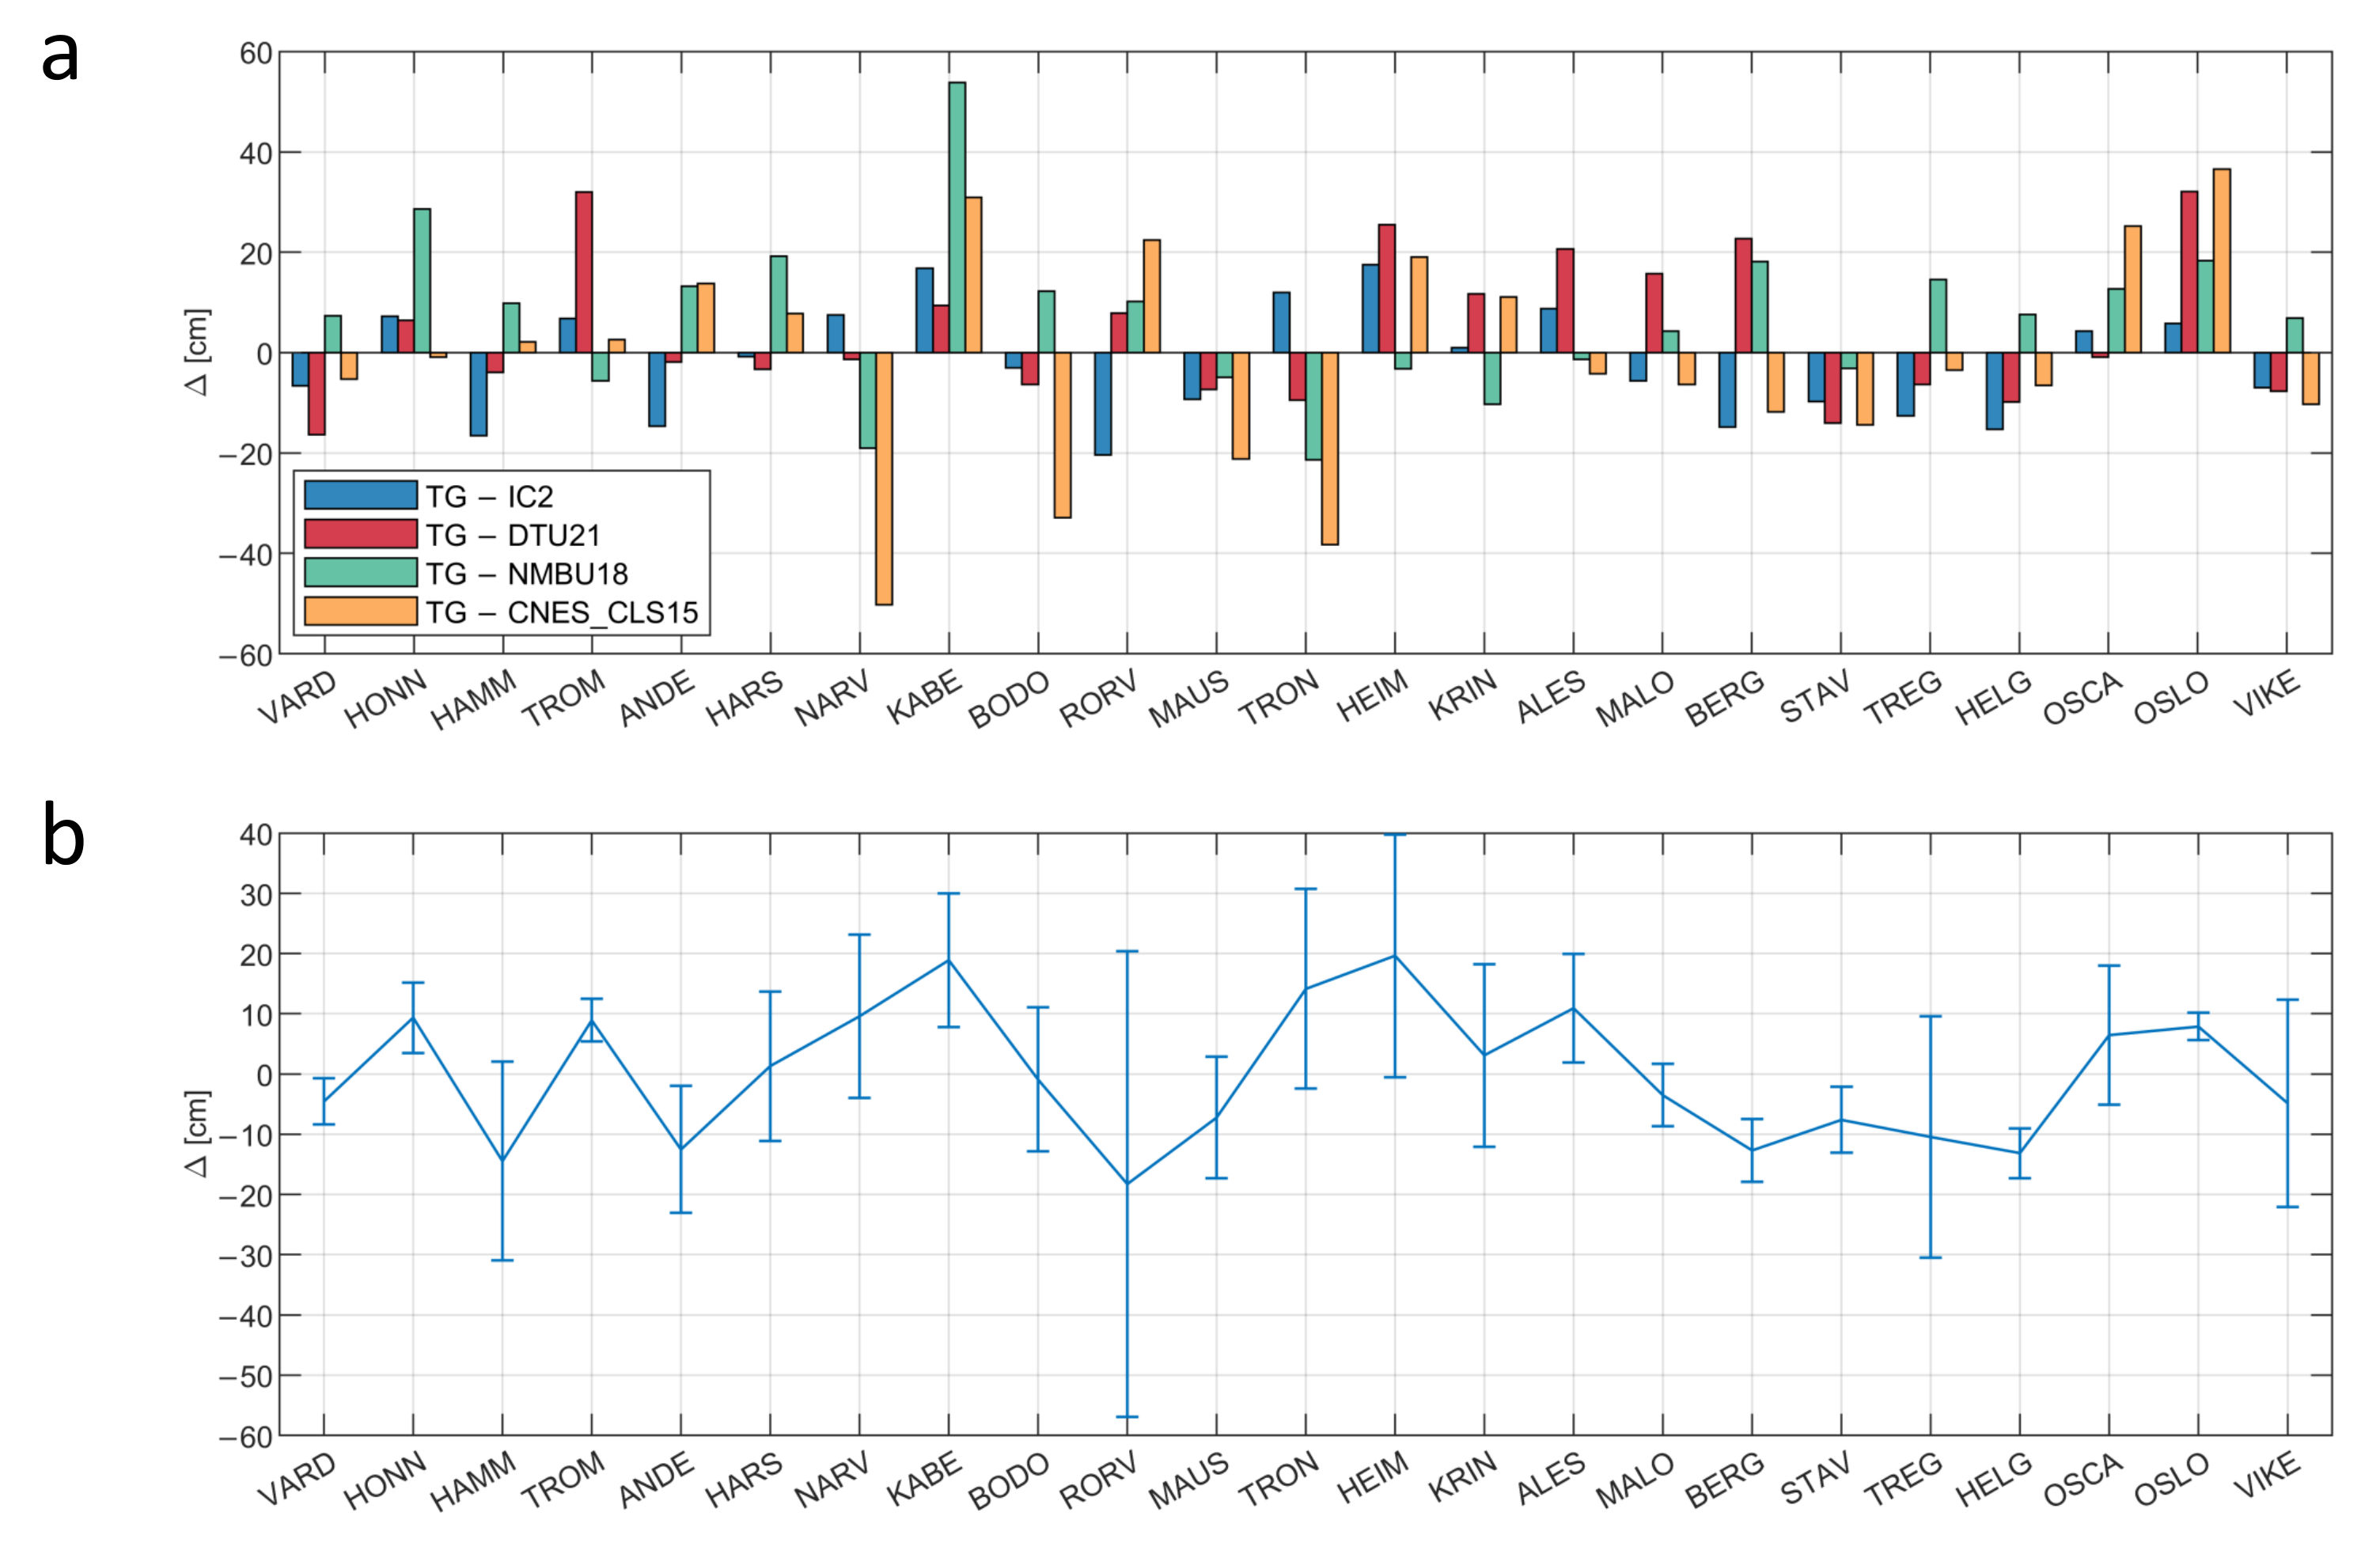Viewport: 2380px width, 1554px height.
Task: Click the TG – CNES_CLS15 legend label text
Action: [x=562, y=612]
